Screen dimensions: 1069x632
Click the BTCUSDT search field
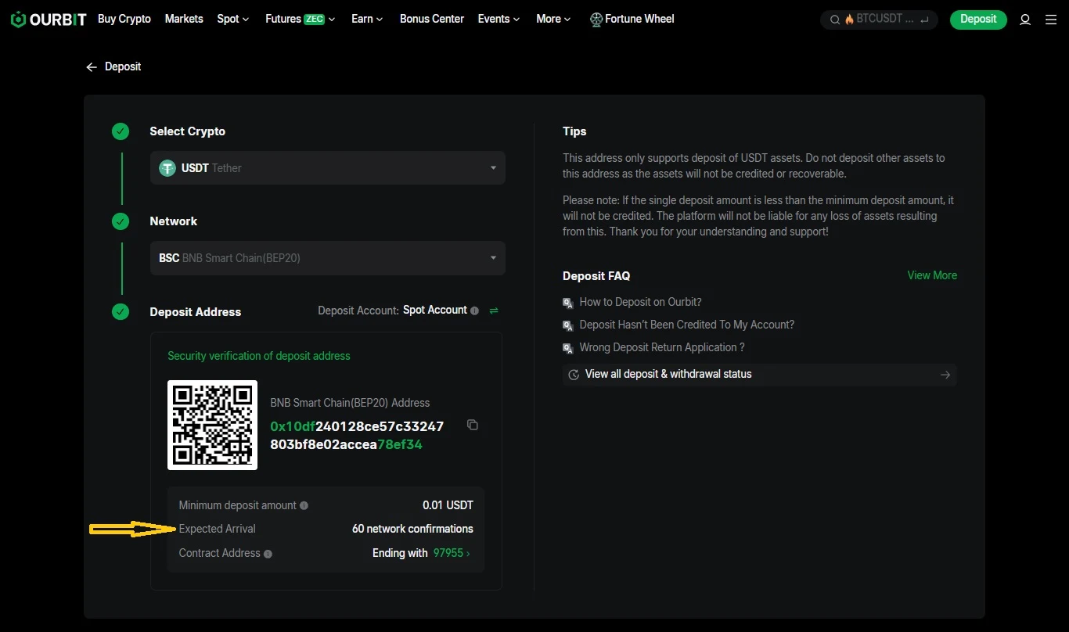coord(879,20)
